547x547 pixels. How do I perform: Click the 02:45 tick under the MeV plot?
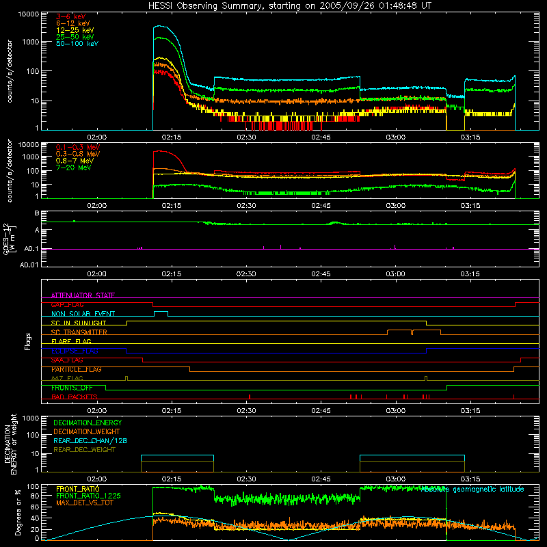pyautogui.click(x=321, y=206)
